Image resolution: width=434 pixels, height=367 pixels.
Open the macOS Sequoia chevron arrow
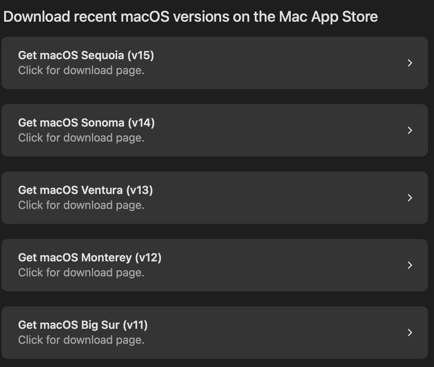coord(410,63)
